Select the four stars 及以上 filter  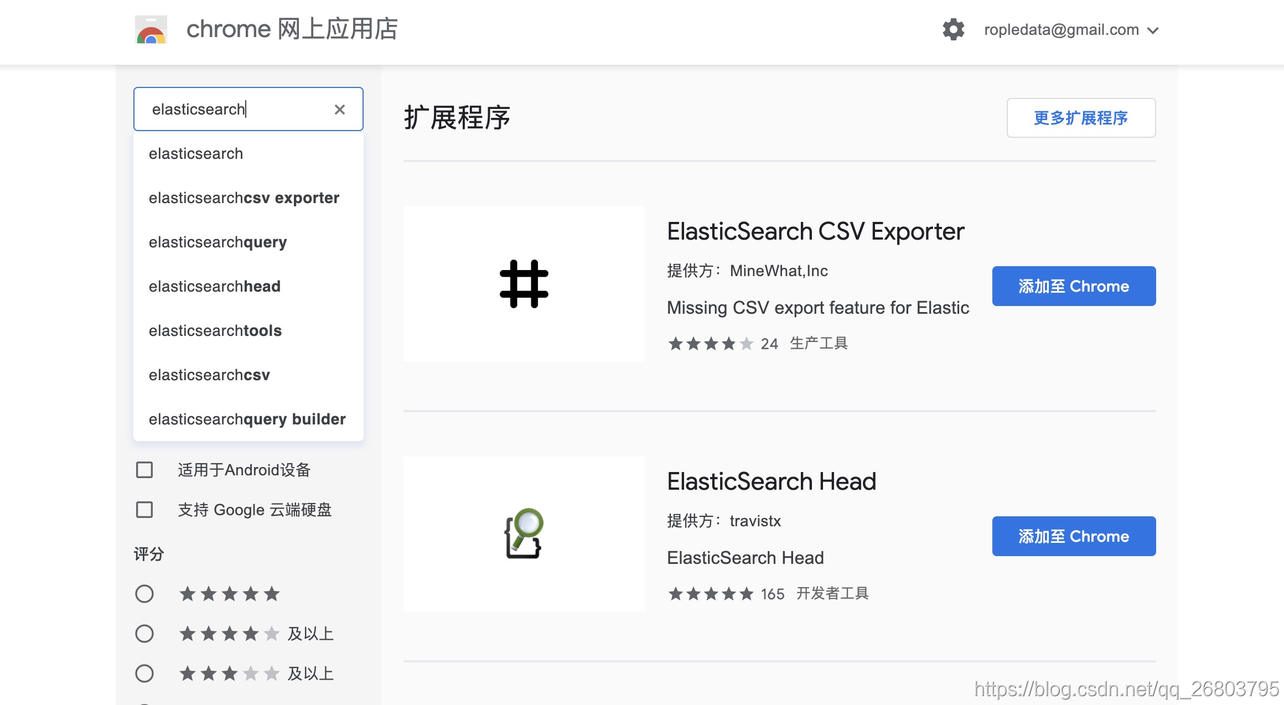(144, 634)
